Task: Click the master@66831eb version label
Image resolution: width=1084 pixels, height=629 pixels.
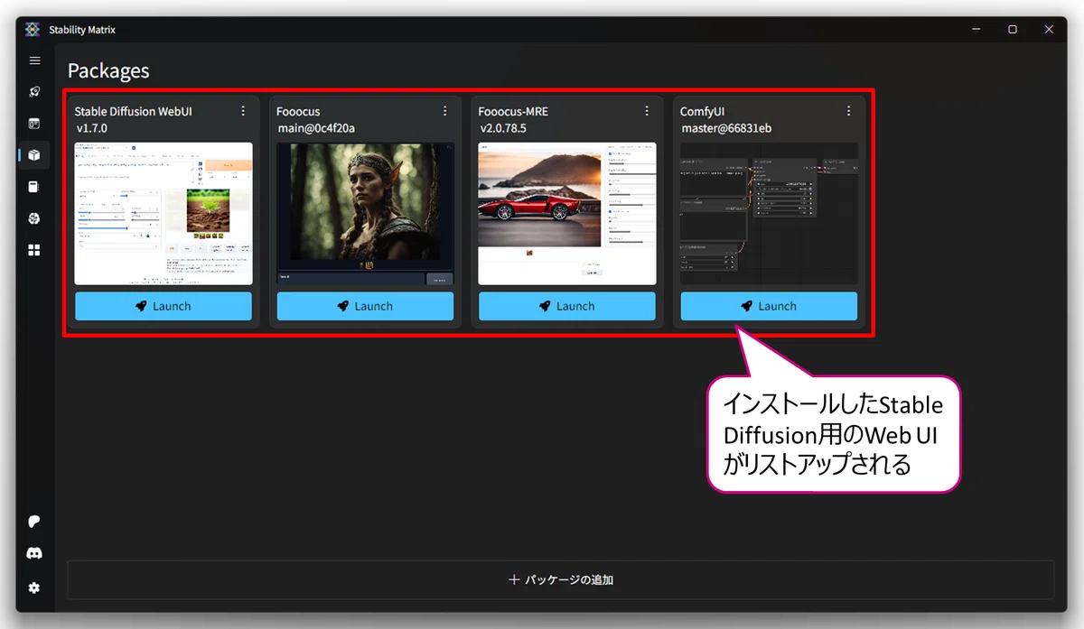Action: tap(727, 128)
